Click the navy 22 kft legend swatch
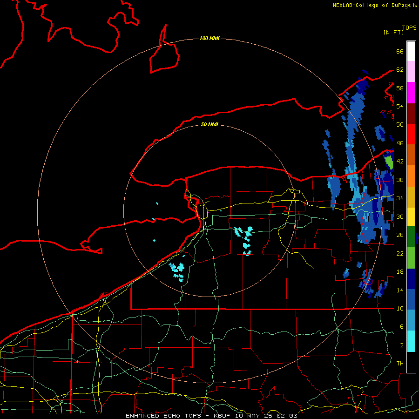 (x=411, y=279)
